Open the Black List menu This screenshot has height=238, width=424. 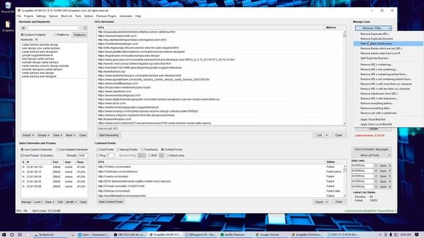coord(66,16)
